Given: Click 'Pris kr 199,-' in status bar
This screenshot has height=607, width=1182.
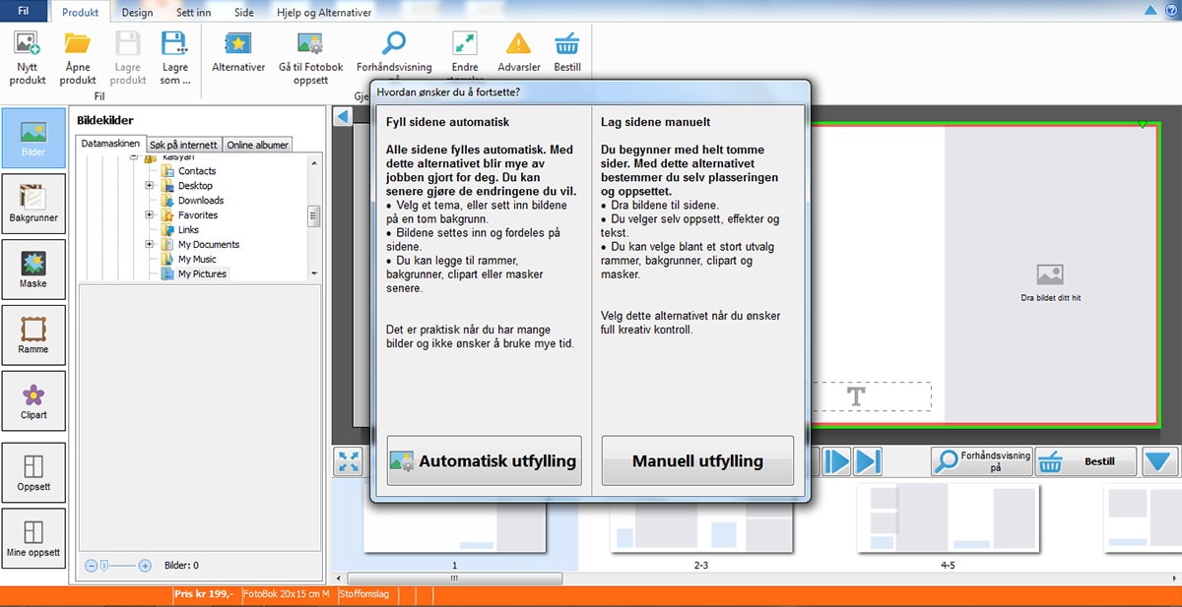Looking at the screenshot, I should pos(203,595).
